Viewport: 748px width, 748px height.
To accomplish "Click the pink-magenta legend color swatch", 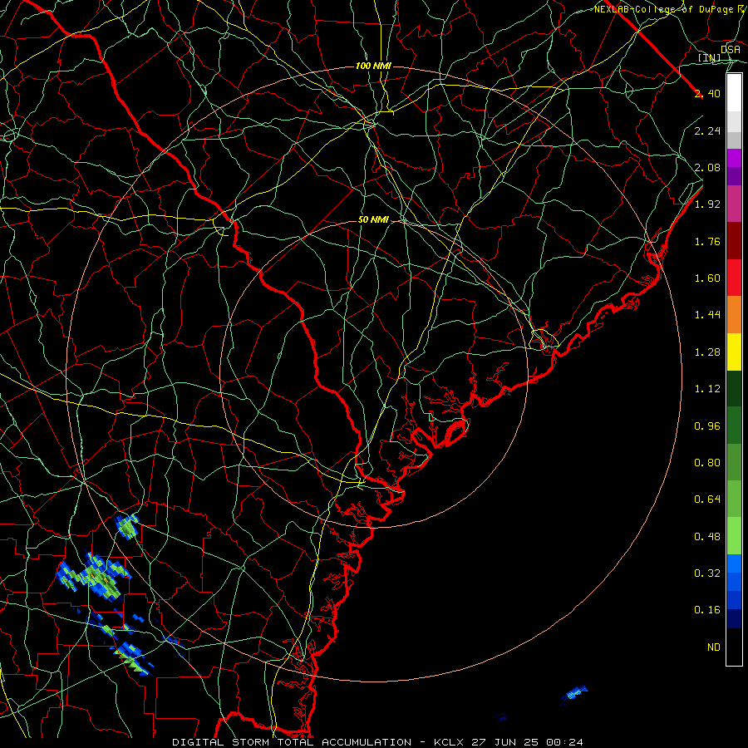I will 734,204.
